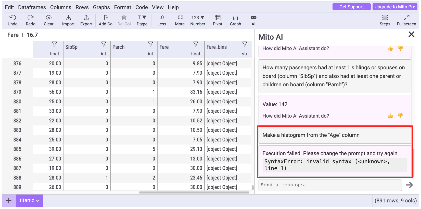The image size is (421, 209).
Task: Give thumbs down to Value 142 answer
Action: pos(400,116)
